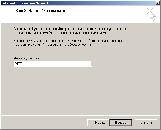Proceed with the Далее button

pyautogui.click(x=121, y=123)
